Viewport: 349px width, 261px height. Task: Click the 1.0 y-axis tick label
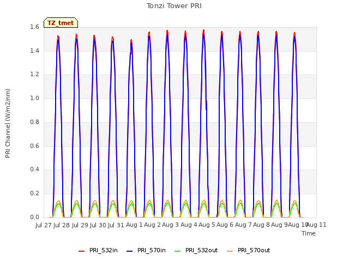pyautogui.click(x=34, y=98)
